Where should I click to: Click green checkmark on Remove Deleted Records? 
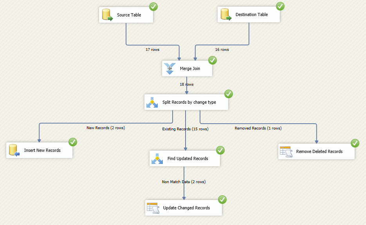[x=355, y=143]
